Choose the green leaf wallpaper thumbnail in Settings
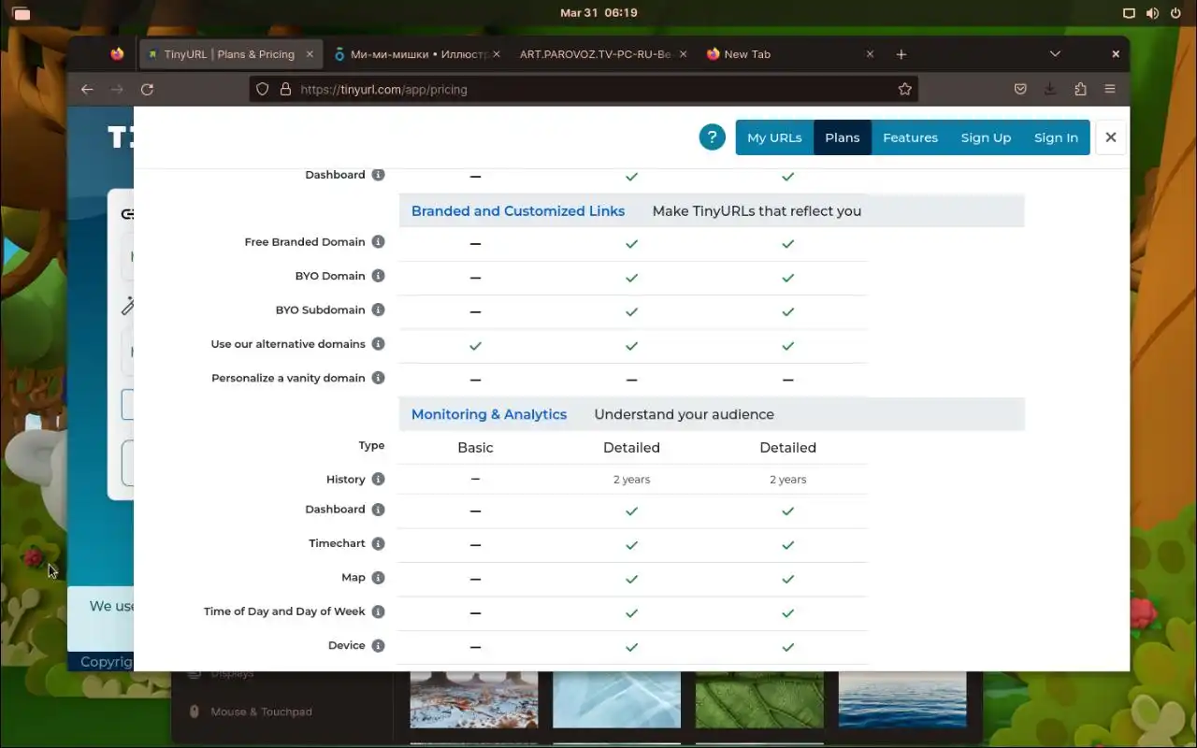This screenshot has height=748, width=1197. [x=759, y=699]
